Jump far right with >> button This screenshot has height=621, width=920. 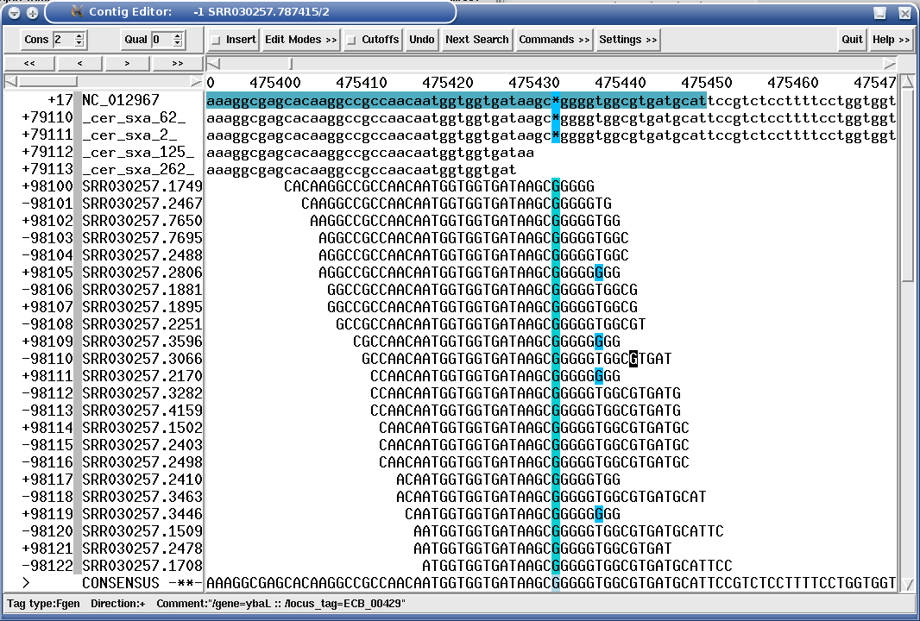pos(178,63)
